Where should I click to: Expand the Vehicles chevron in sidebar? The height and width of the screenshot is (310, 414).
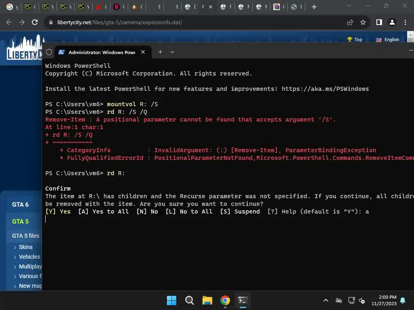tap(15, 257)
